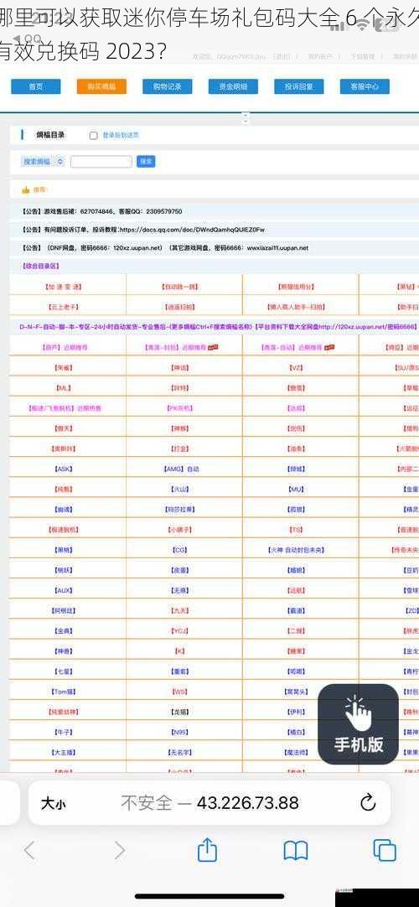The width and height of the screenshot is (419, 907).
Task: Open the 搜索 type dropdown selector
Action: (x=44, y=162)
